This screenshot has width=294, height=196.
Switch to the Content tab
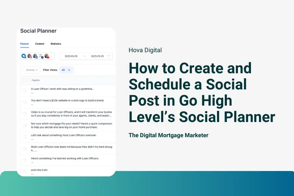click(x=40, y=44)
